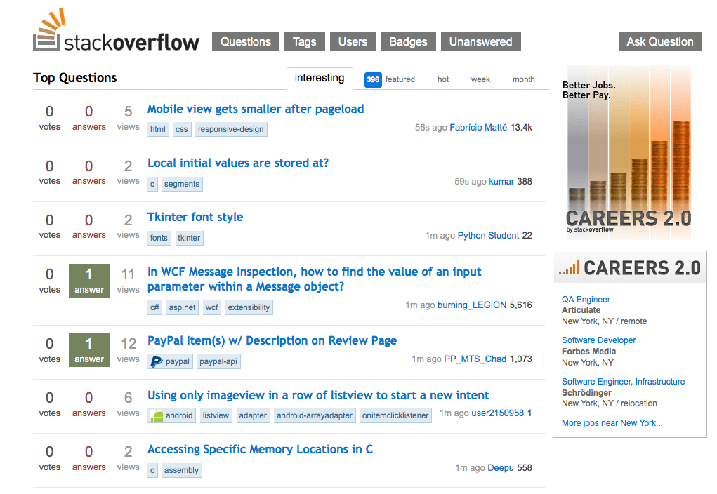Click the '11 views' count

(x=128, y=281)
